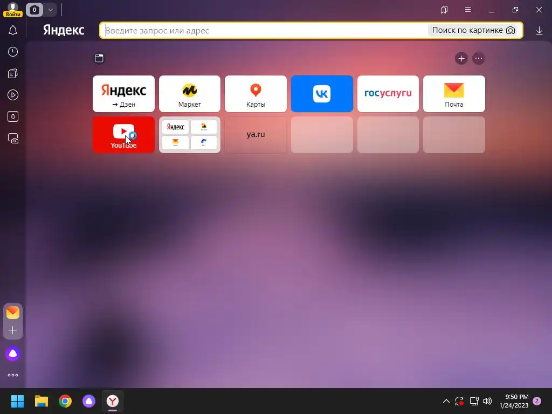Open the Карты tile

(x=256, y=94)
